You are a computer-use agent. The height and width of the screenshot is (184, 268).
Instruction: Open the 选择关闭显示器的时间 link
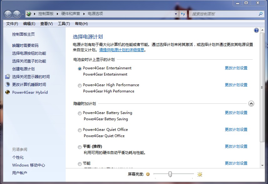pos(31,77)
